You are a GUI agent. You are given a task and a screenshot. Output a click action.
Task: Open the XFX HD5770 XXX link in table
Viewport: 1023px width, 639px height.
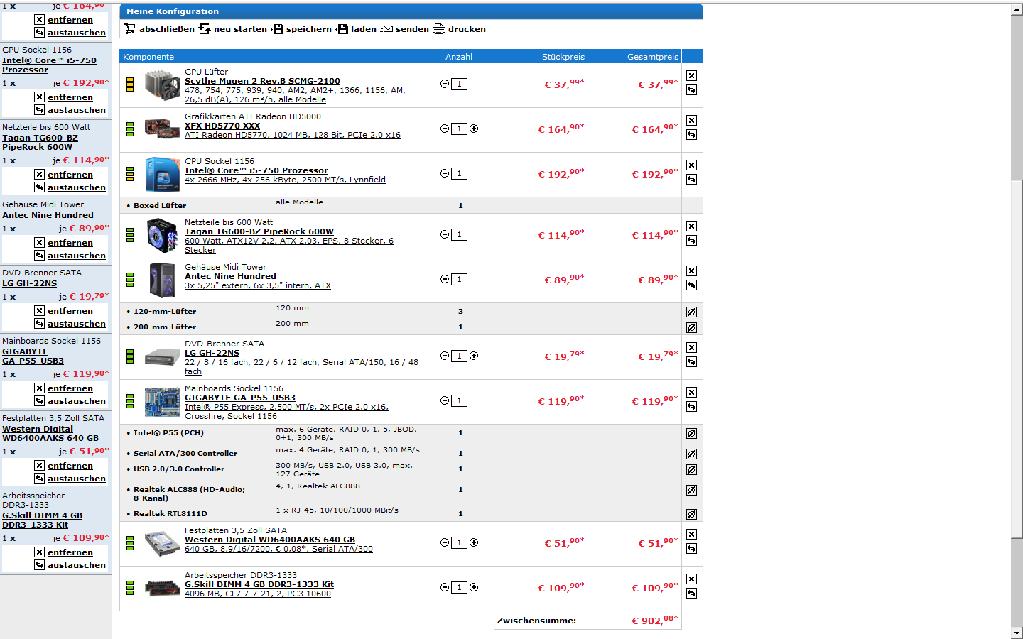[222, 126]
